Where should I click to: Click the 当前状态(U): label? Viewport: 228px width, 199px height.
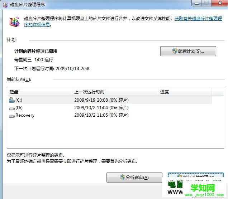click(19, 79)
